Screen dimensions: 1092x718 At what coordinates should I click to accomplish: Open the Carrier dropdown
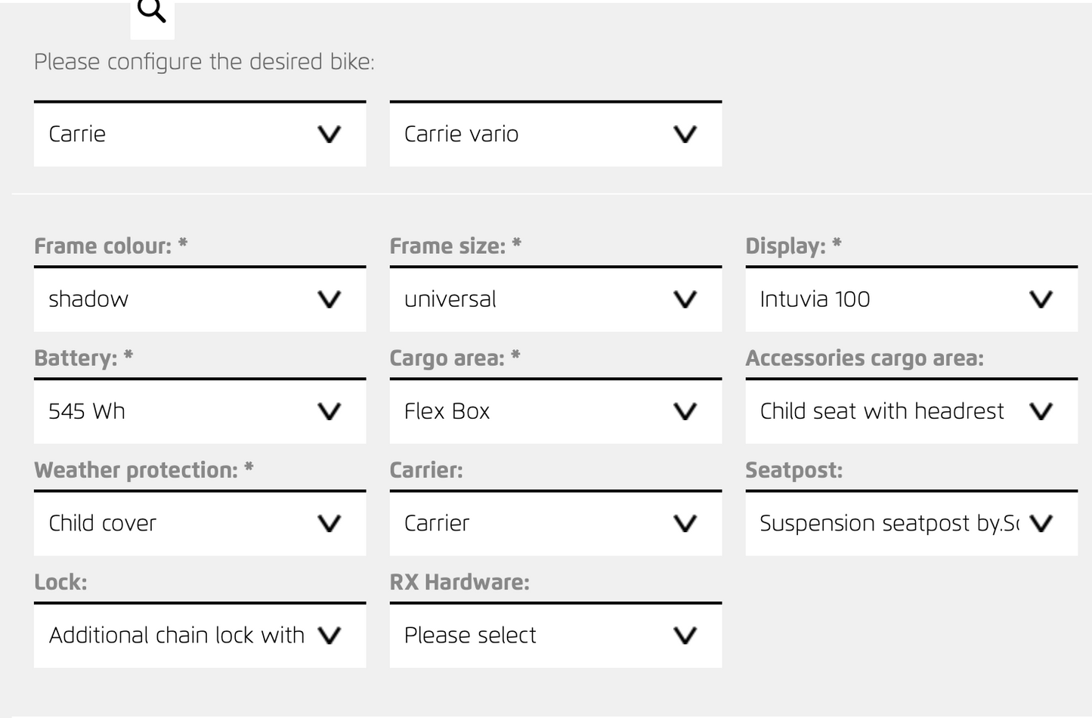(555, 524)
